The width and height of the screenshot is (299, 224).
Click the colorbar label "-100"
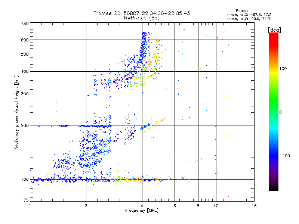(x=285, y=156)
